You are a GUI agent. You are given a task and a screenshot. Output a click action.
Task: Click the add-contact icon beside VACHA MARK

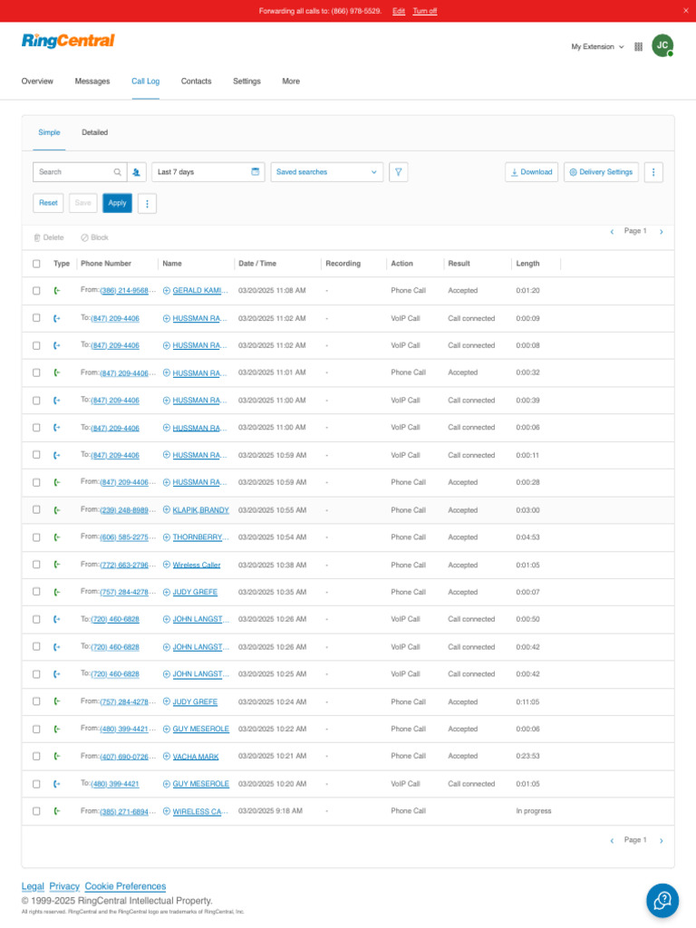click(x=167, y=757)
